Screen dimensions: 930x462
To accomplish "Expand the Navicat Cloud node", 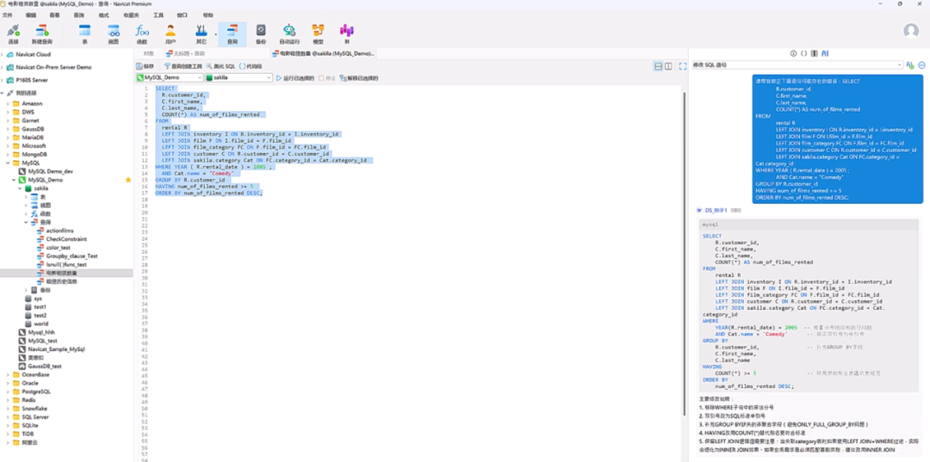I will coord(3,54).
